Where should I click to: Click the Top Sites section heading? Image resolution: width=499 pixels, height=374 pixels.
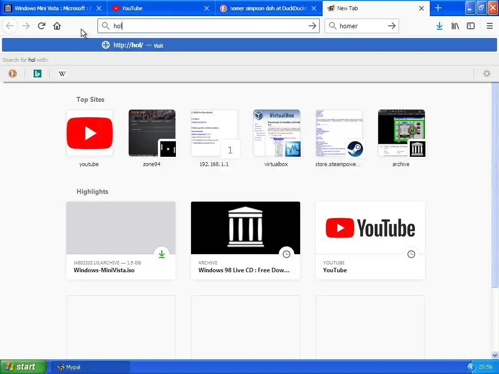(90, 99)
